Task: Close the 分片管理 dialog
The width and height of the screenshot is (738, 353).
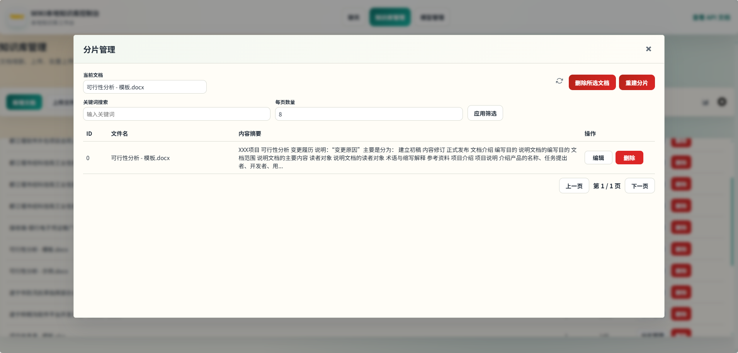Action: click(648, 49)
